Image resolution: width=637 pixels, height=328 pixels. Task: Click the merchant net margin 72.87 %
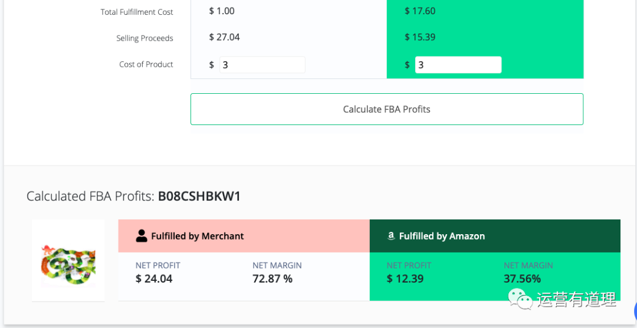coord(272,278)
